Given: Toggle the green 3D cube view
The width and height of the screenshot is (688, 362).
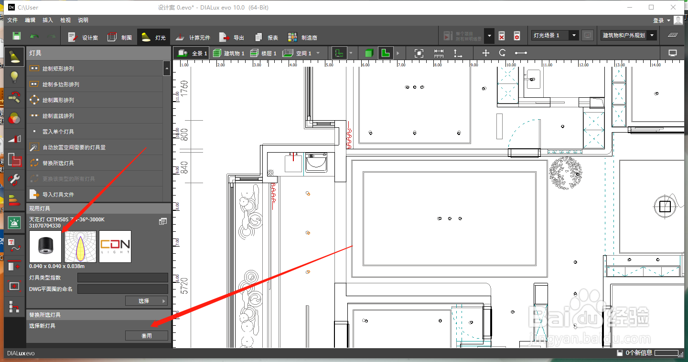Looking at the screenshot, I should point(368,53).
